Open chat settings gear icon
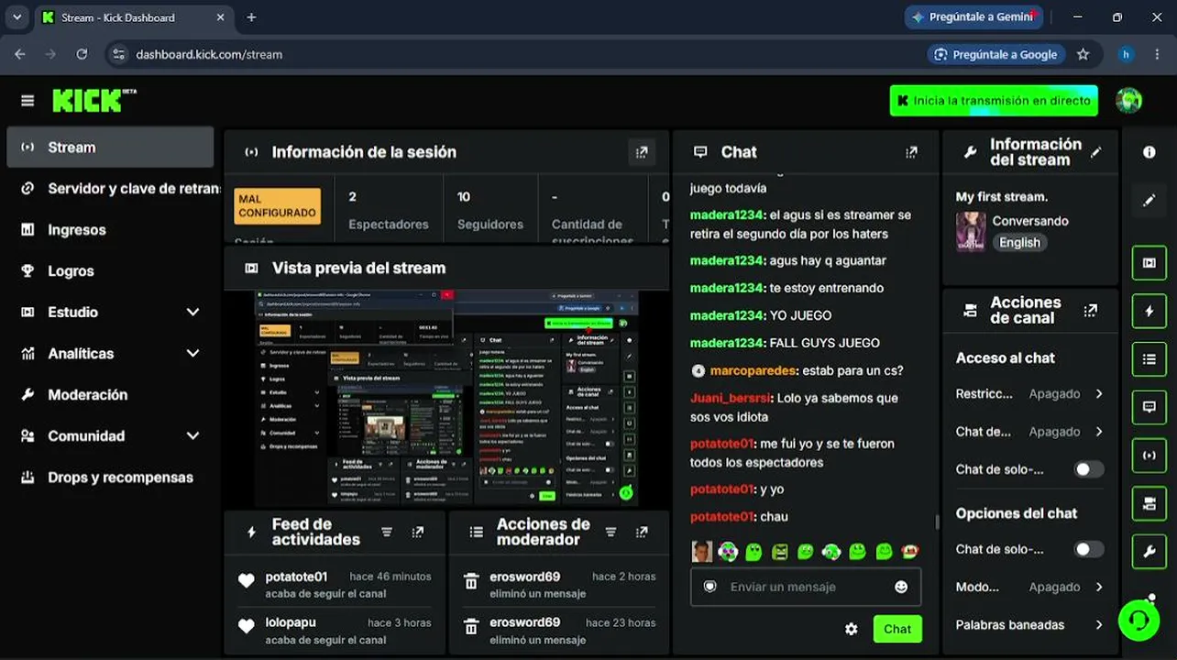 point(852,629)
